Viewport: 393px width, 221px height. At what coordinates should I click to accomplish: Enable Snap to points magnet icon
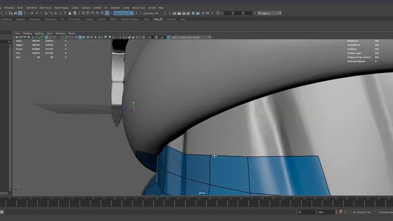click(x=93, y=13)
